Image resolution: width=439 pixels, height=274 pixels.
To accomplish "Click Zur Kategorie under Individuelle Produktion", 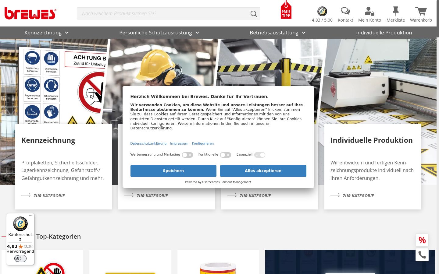I will tap(352, 195).
